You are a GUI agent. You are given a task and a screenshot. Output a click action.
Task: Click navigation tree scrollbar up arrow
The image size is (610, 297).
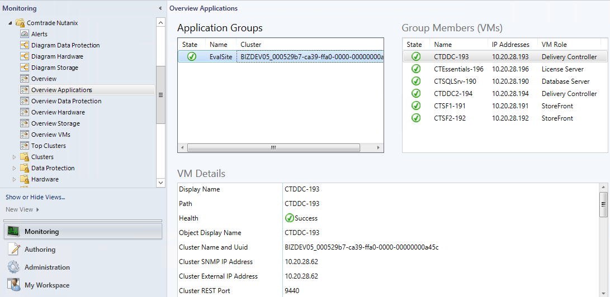(x=160, y=22)
